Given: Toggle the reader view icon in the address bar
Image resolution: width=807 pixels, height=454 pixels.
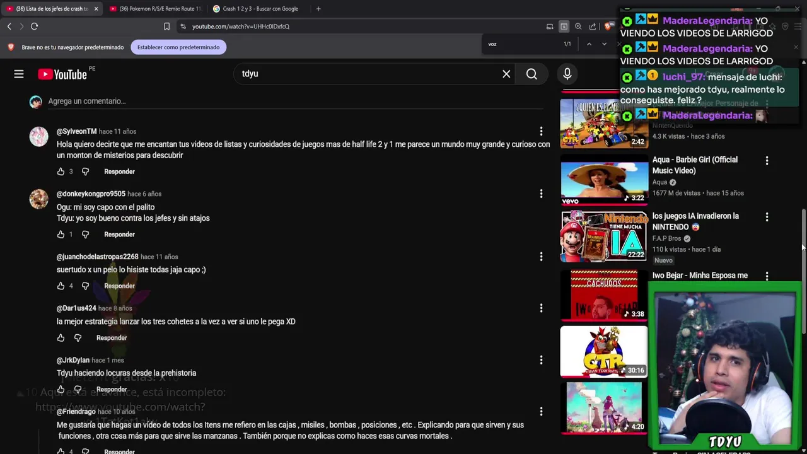Looking at the screenshot, I should click(x=564, y=26).
